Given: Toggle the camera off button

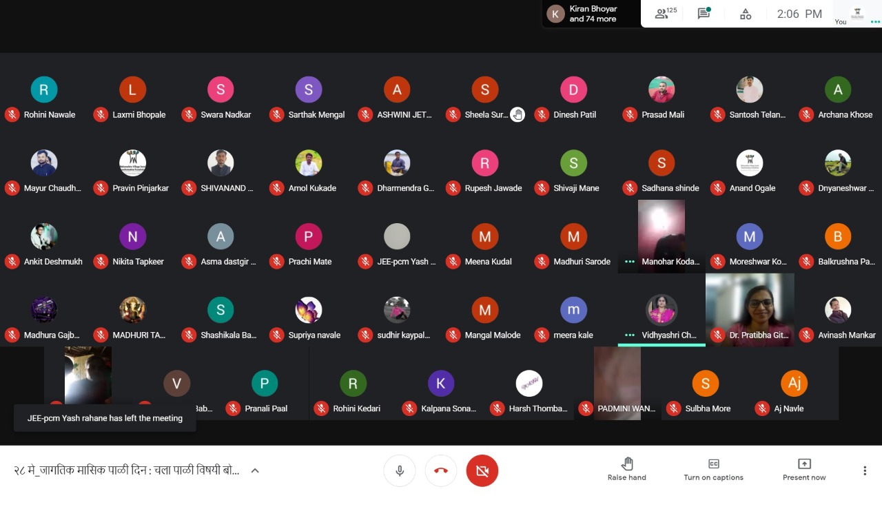Looking at the screenshot, I should (x=482, y=471).
